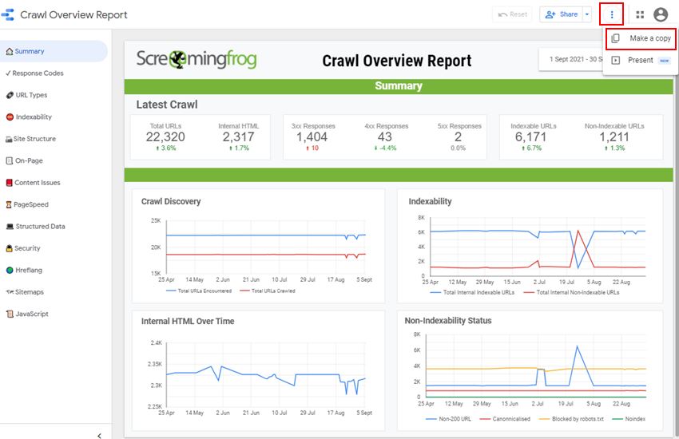Open the Indexability page in sidebar
679x439 pixels.
pyautogui.click(x=29, y=117)
